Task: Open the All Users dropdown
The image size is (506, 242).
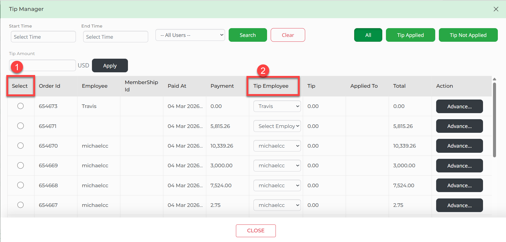Action: click(x=190, y=35)
